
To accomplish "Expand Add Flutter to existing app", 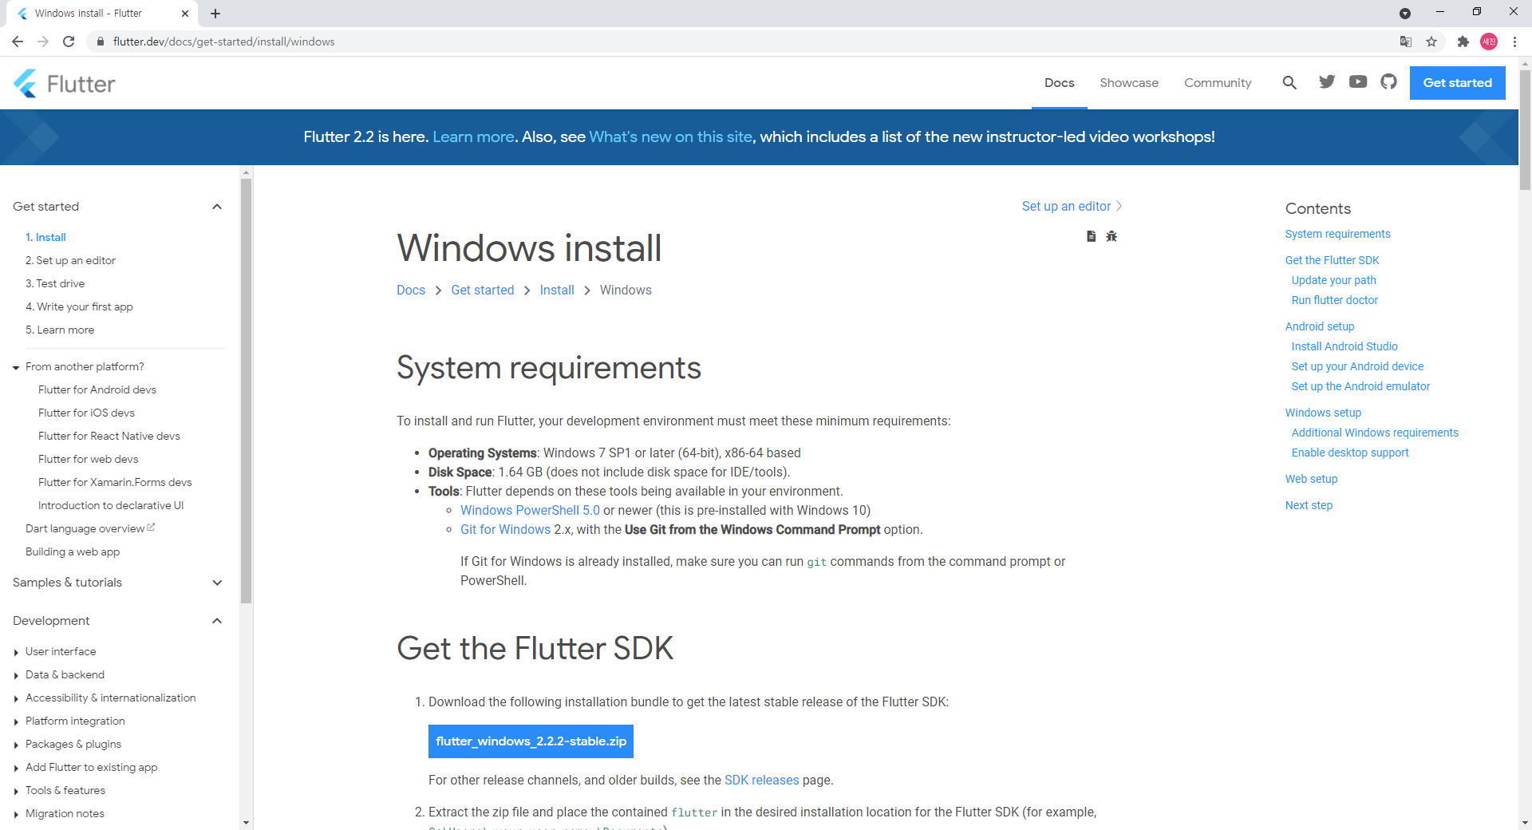I will point(16,768).
